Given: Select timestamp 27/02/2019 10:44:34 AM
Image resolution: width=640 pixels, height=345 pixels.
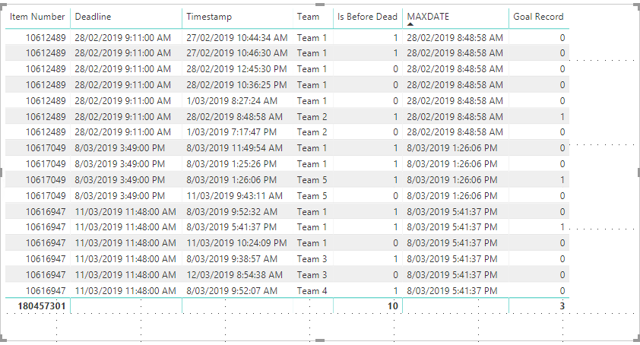Looking at the screenshot, I should tap(236, 38).
